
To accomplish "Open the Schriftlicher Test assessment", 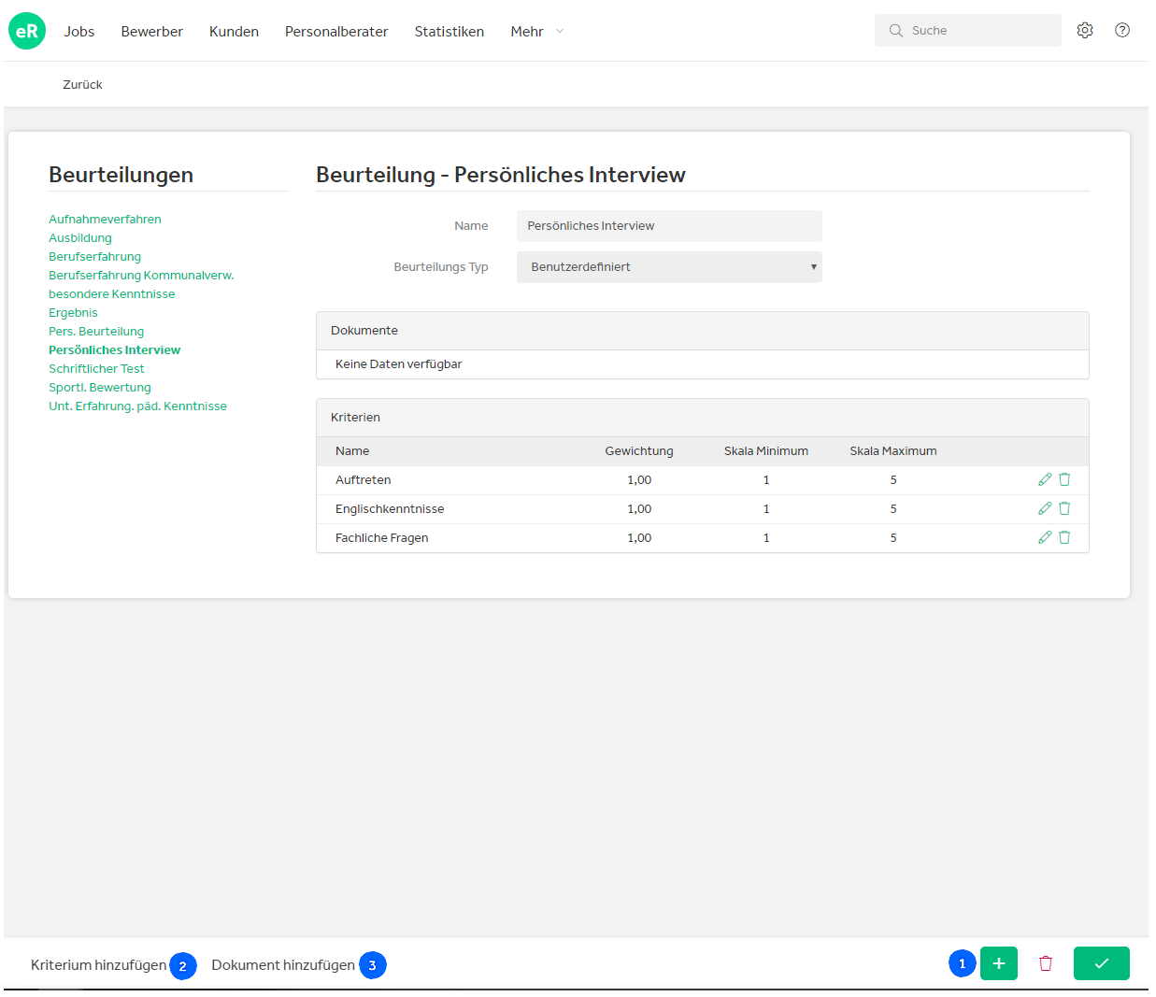I will tap(96, 369).
